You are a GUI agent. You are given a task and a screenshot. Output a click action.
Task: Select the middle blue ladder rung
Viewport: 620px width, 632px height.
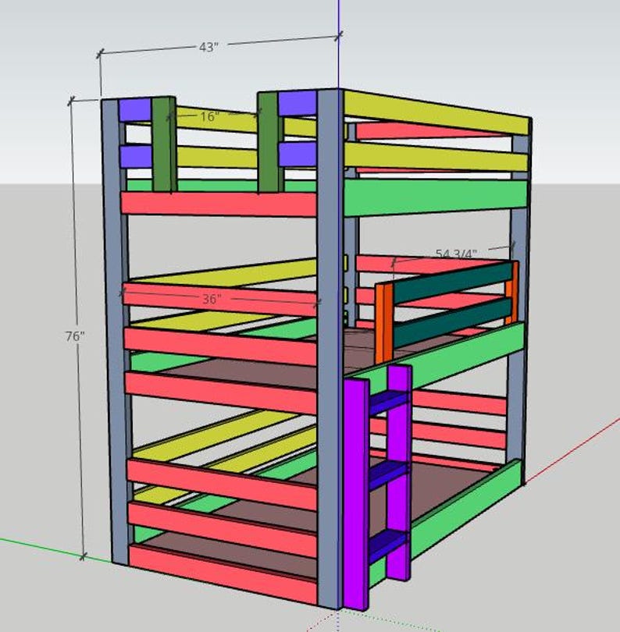coord(390,475)
